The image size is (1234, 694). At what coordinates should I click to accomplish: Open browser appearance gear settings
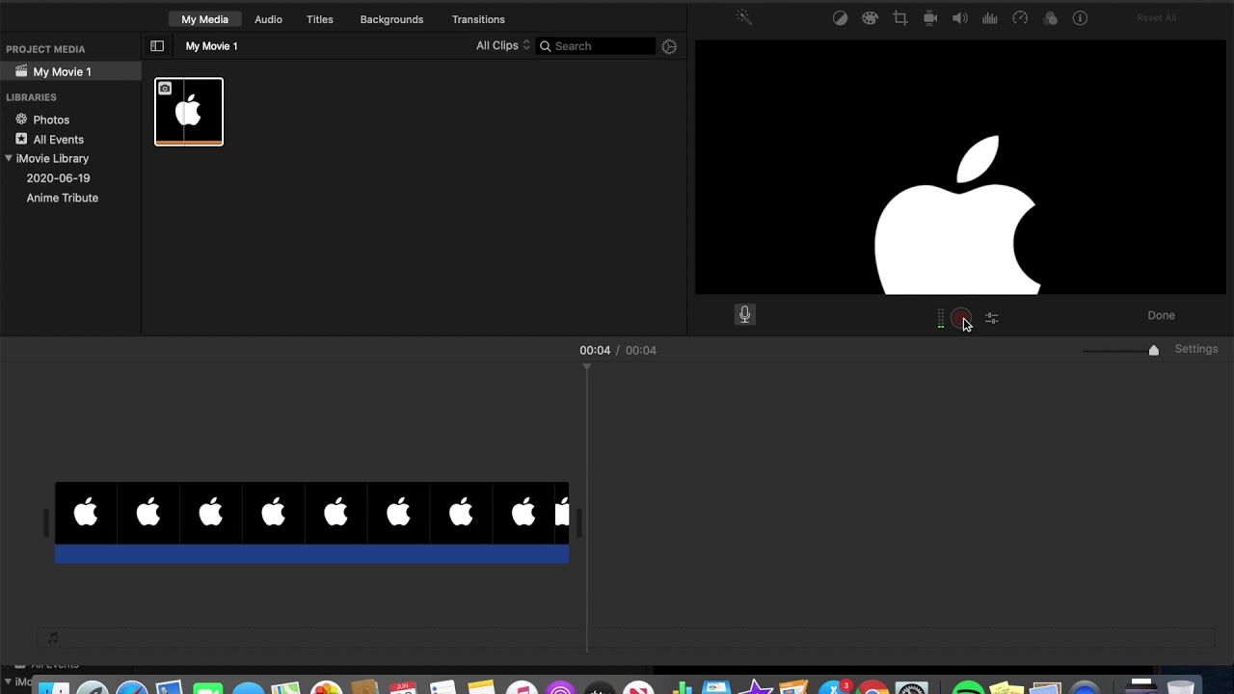(669, 46)
